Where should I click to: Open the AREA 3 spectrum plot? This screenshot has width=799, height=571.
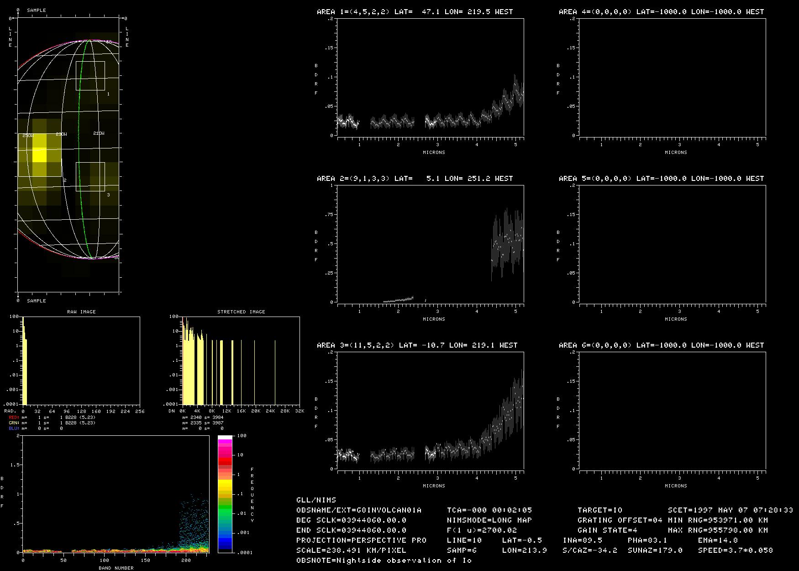point(431,410)
